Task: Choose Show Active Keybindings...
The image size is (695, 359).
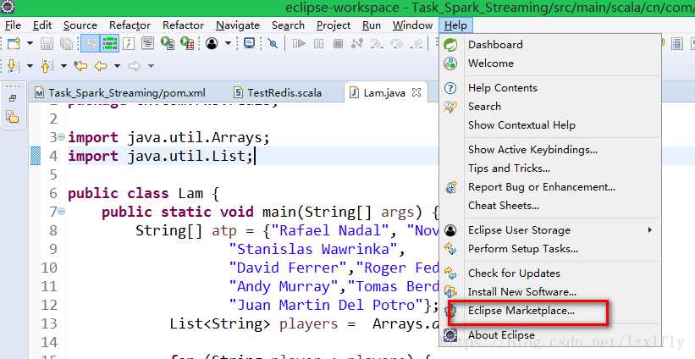Action: (550, 150)
